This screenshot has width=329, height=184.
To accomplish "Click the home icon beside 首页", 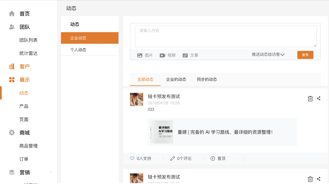I will (x=12, y=14).
